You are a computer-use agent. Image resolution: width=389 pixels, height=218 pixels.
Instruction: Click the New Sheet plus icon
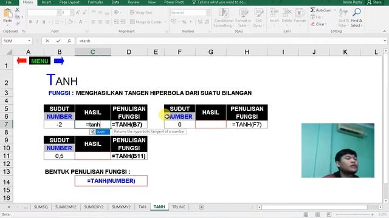(201, 207)
